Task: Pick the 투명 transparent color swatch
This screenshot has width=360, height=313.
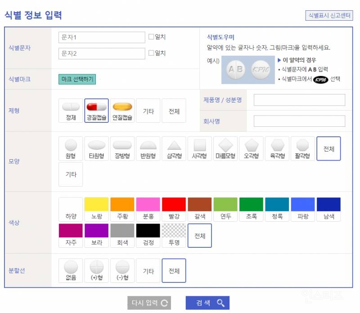Action: [174, 236]
